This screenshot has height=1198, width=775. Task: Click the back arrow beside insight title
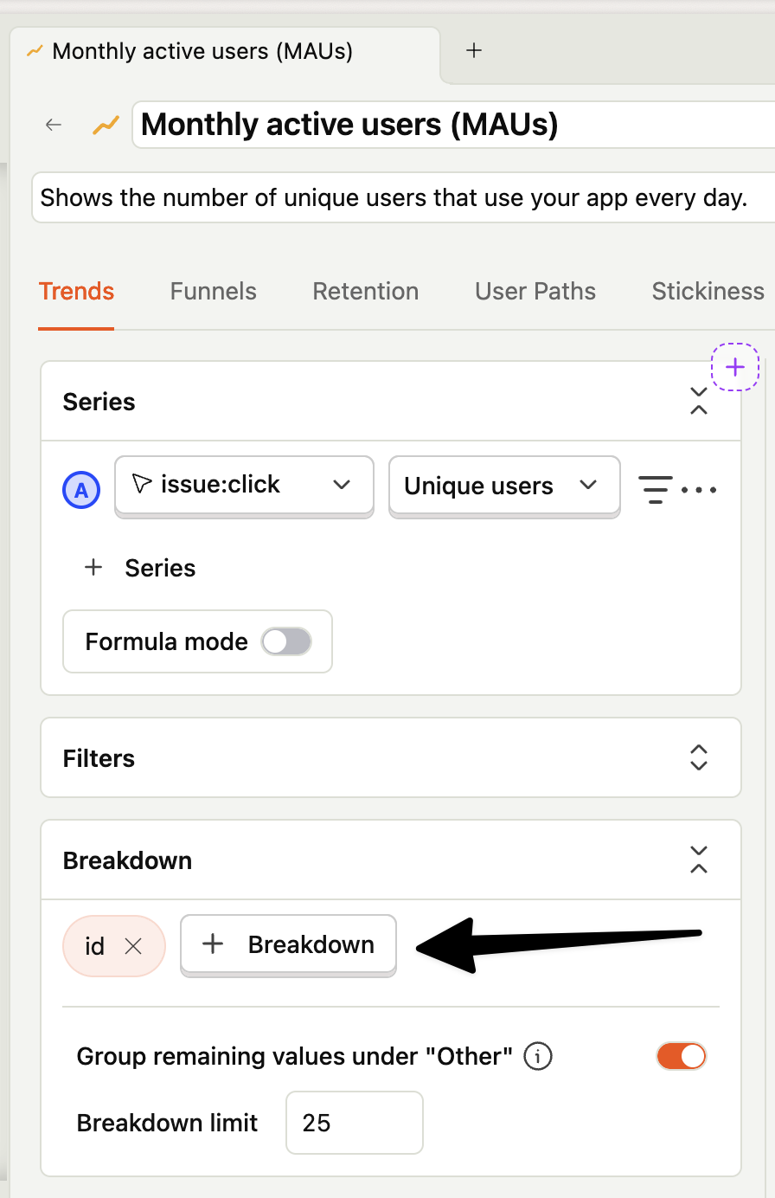tap(54, 125)
